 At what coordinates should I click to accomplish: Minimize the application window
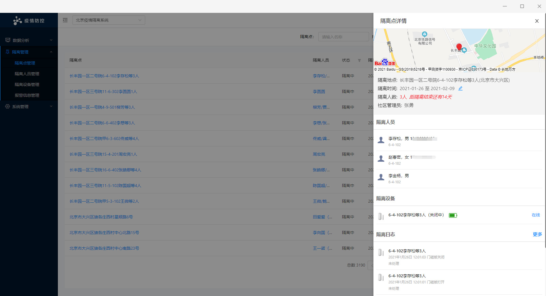pos(505,6)
